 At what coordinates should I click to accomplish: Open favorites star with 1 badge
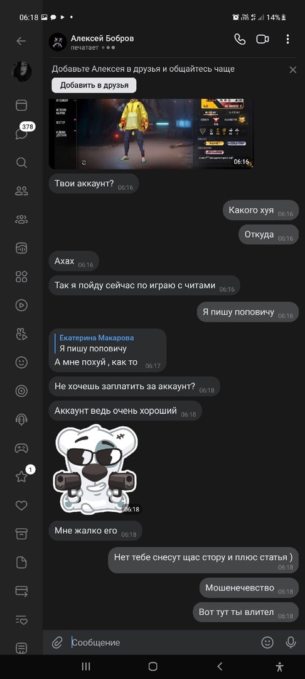[23, 475]
